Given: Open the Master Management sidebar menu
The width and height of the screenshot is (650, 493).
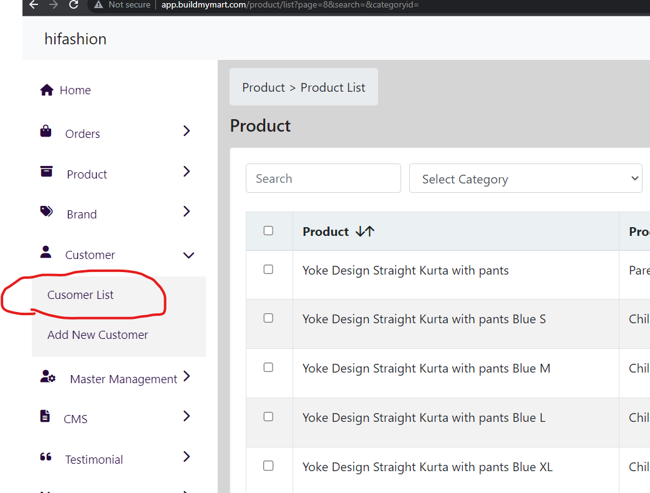Looking at the screenshot, I should click(124, 379).
